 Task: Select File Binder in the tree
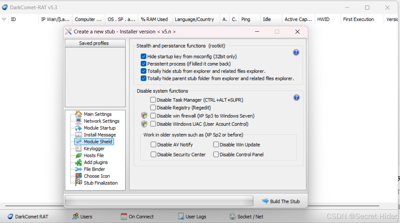[94, 169]
